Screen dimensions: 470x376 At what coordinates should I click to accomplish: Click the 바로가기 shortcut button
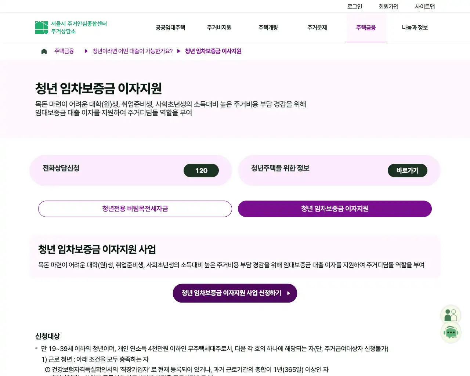[x=407, y=170]
